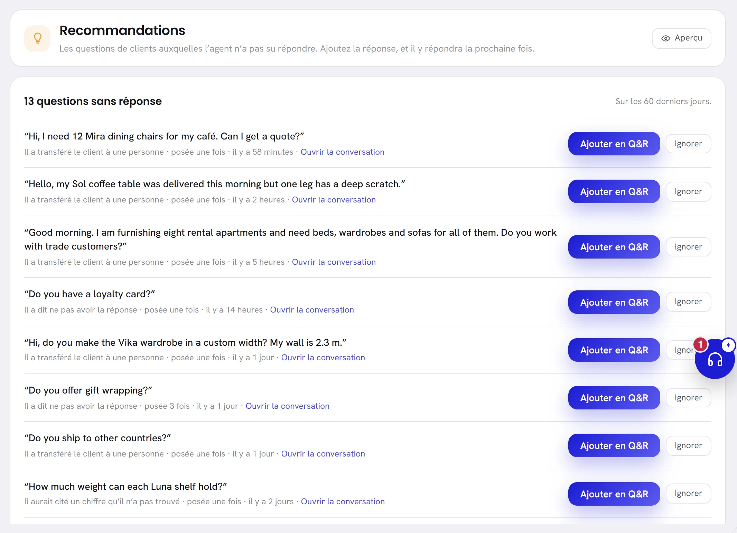
Task: Click the Mira dining chairs quote question text
Action: 164,136
